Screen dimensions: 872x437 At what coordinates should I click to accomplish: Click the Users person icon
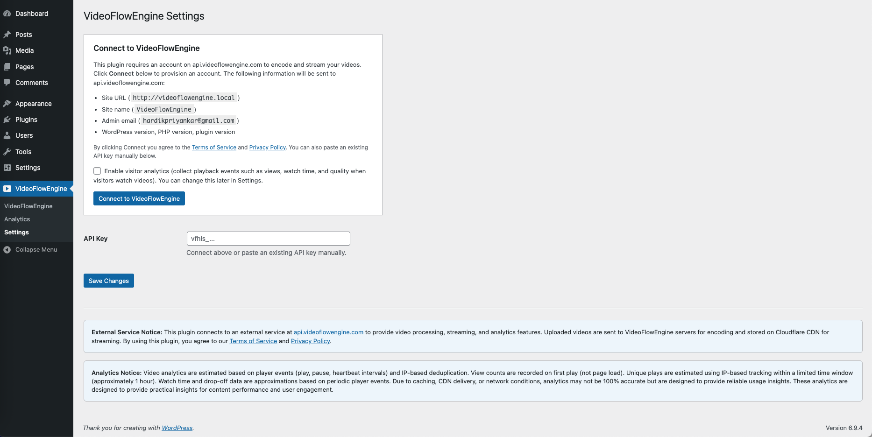[7, 135]
